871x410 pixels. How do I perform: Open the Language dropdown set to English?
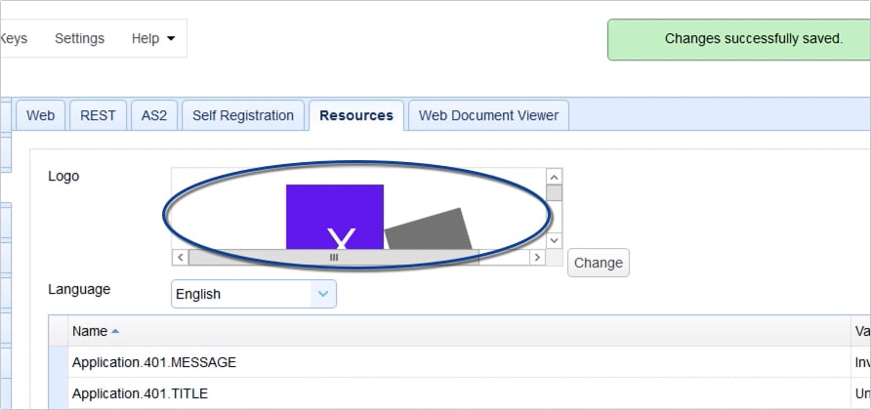(x=254, y=294)
